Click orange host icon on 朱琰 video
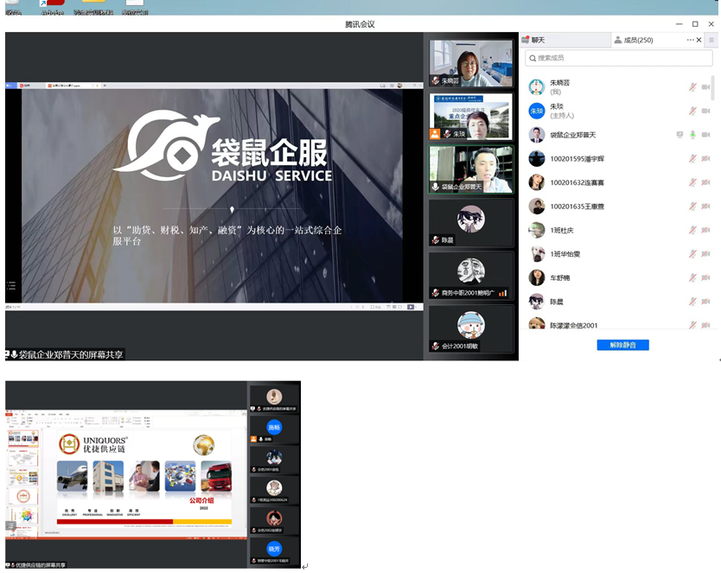 click(435, 134)
